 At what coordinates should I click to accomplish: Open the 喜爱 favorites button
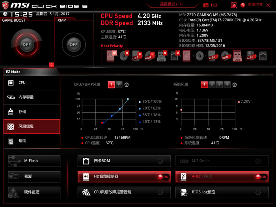34,177
